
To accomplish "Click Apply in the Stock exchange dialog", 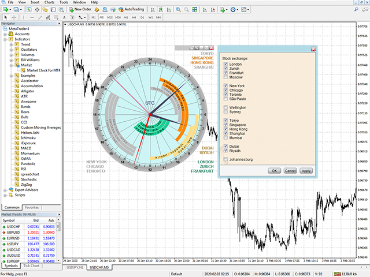I will 306,171.
